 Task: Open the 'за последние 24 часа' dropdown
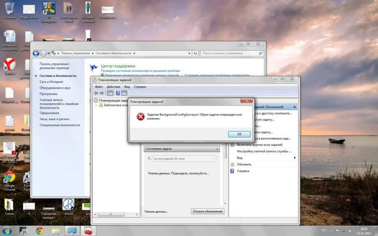click(185, 158)
